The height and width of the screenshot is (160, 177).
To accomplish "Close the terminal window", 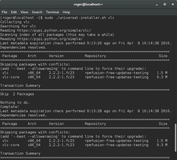I will [172, 5].
